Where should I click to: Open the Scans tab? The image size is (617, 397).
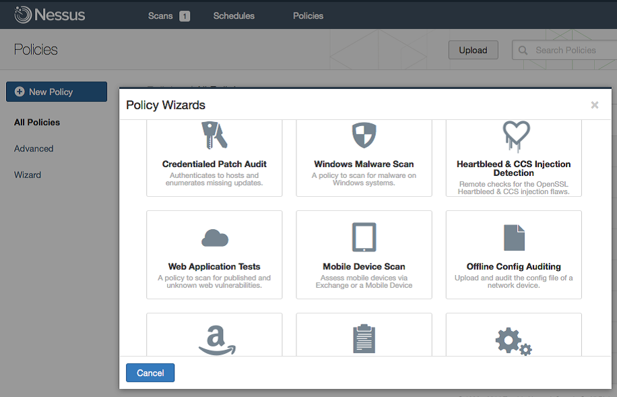click(160, 16)
